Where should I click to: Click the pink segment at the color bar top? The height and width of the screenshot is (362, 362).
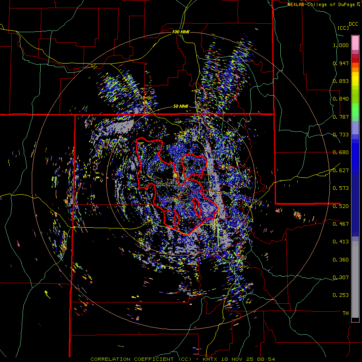click(x=355, y=43)
